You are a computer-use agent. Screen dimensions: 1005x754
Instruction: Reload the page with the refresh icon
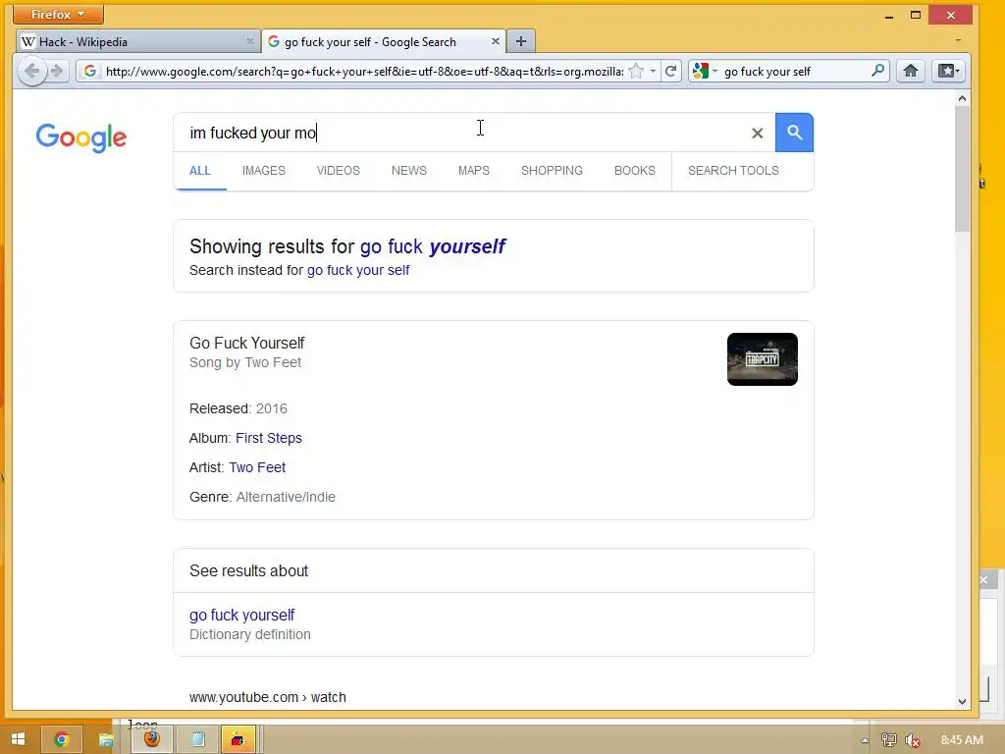point(670,71)
